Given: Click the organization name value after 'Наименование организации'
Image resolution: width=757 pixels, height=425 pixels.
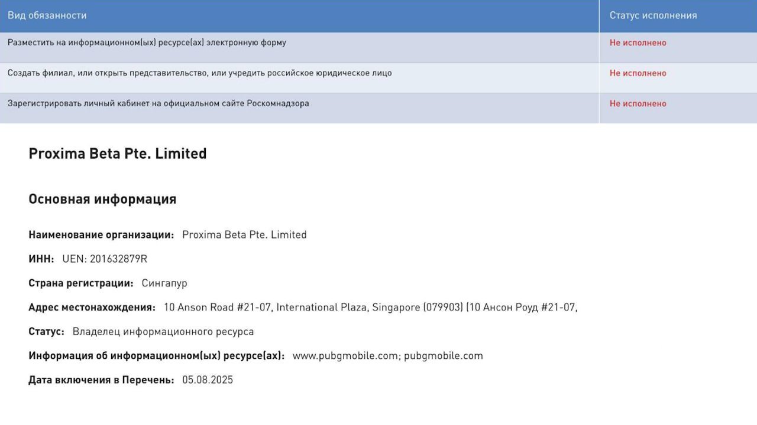Looking at the screenshot, I should 244,235.
